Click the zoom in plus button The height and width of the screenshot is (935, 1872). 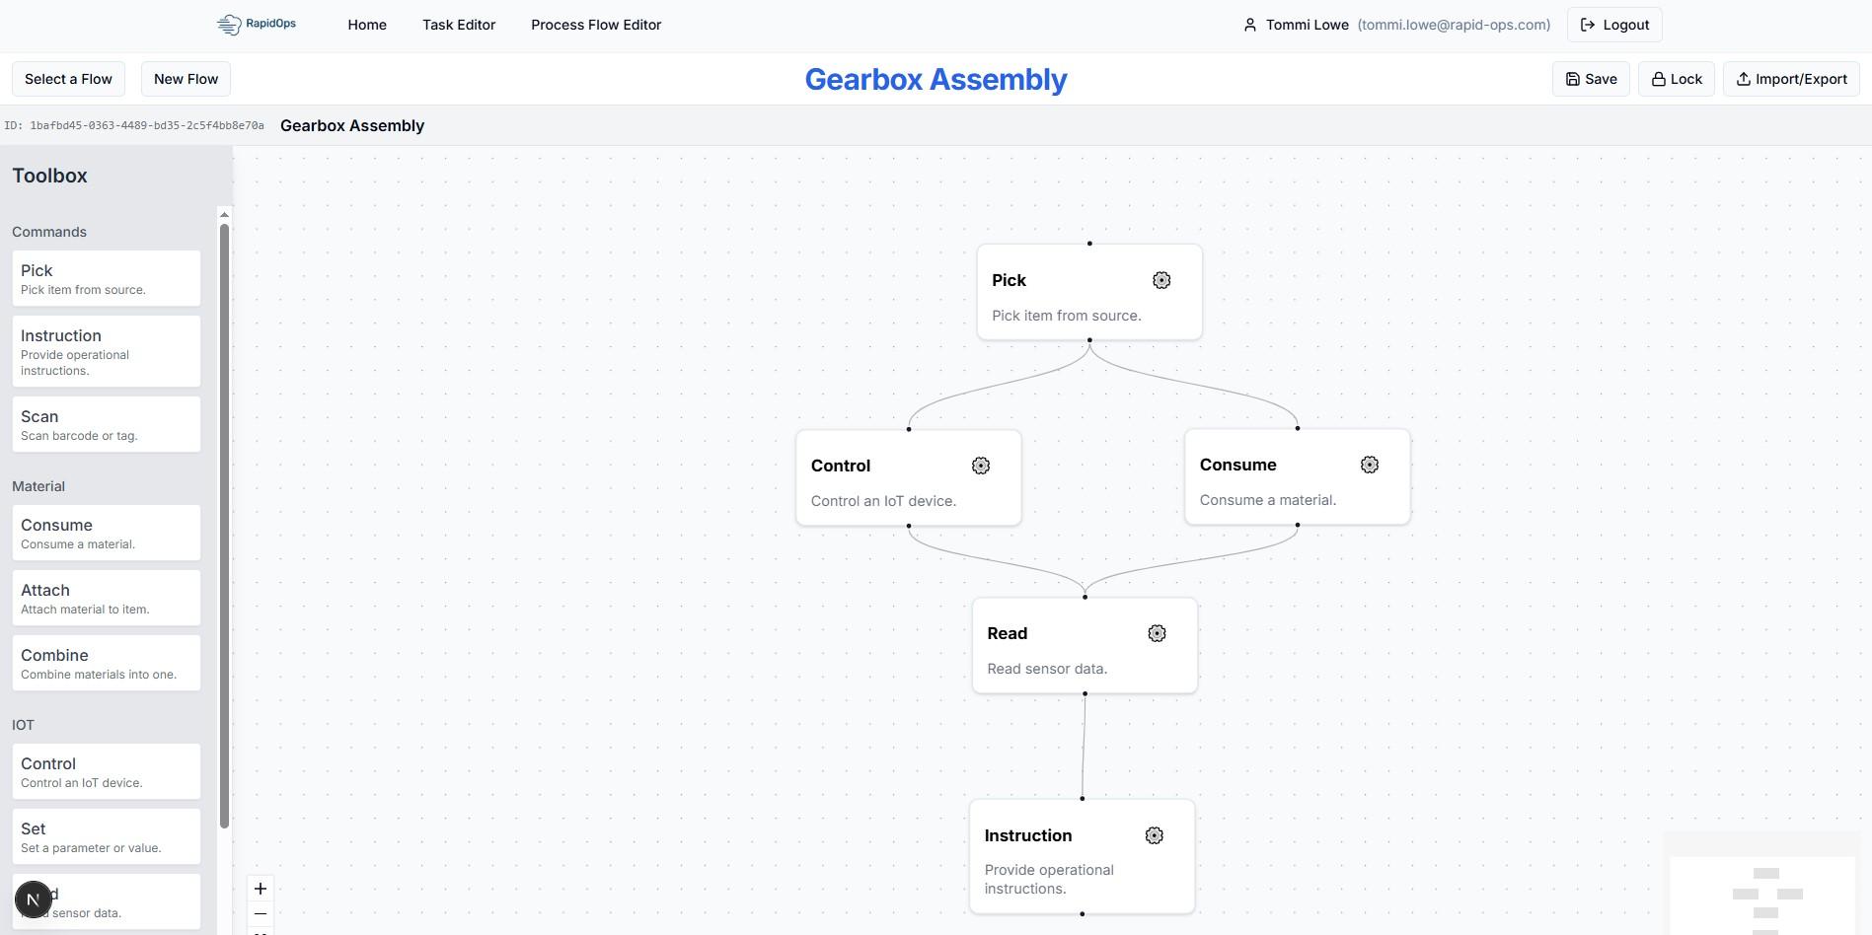(261, 889)
